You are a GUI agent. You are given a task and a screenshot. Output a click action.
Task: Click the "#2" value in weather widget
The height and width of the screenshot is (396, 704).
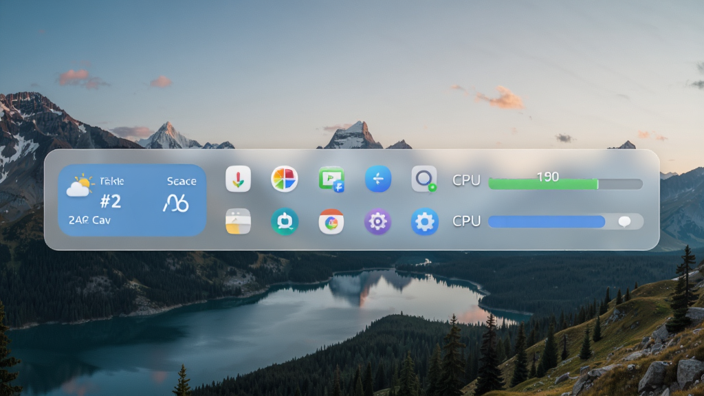[x=111, y=201]
